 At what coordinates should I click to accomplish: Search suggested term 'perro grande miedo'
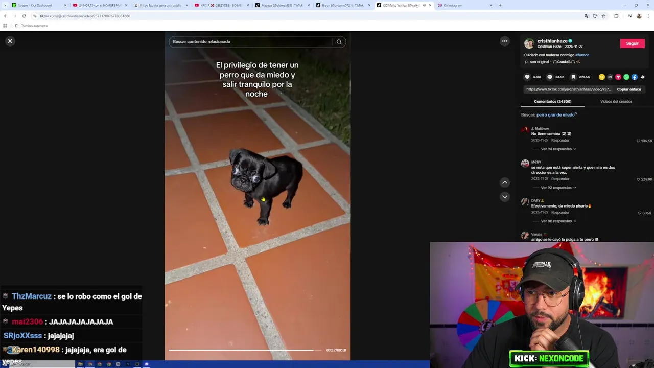pos(555,115)
